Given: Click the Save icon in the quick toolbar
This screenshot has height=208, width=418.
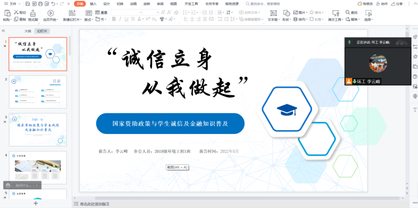Looking at the screenshot, I should [28, 4].
